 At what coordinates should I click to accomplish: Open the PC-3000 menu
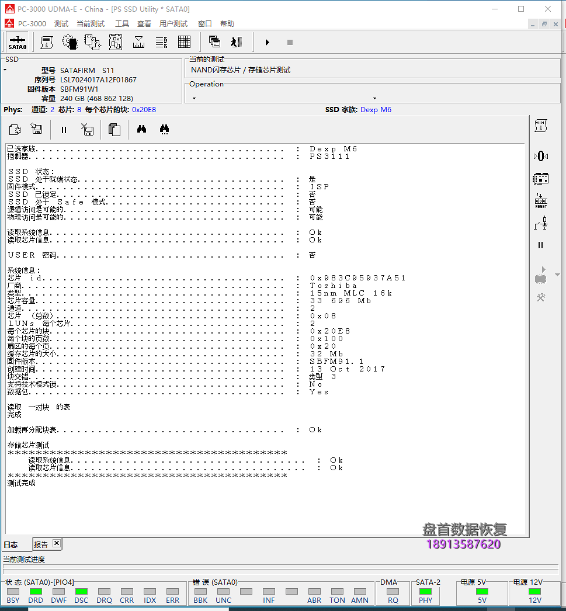tap(32, 24)
